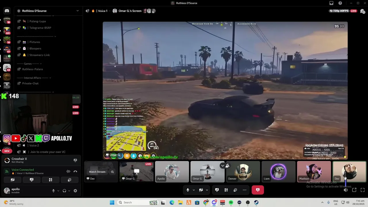Stop streaming Crosshair X screen share icon

(75, 160)
